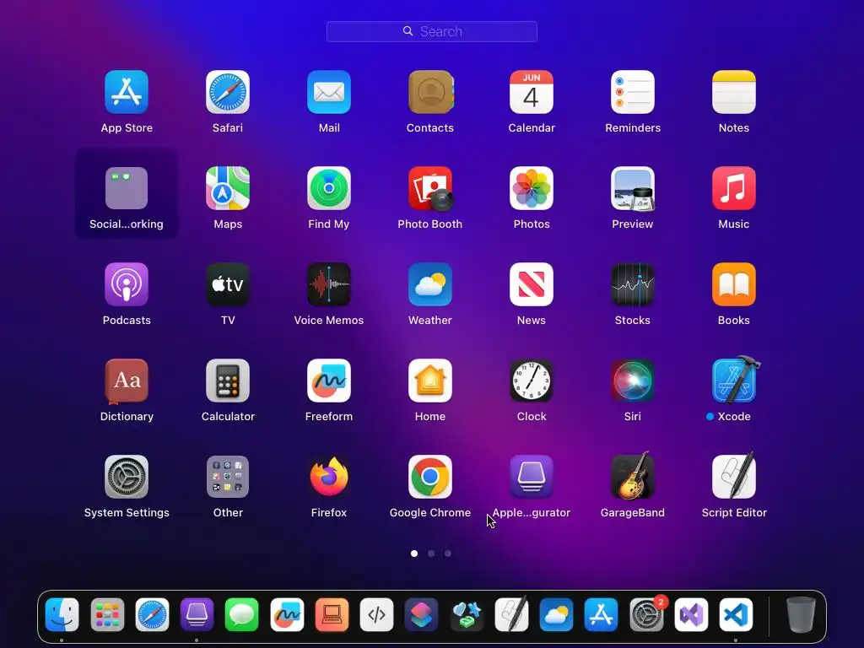
Task: Open Visual Studio Code from the Dock
Action: (x=736, y=614)
